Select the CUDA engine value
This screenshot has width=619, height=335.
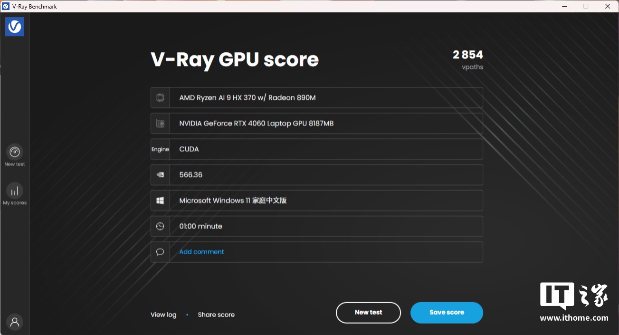click(x=189, y=149)
